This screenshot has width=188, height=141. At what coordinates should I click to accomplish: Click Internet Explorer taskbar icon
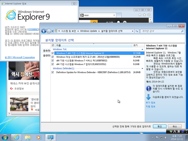click(16, 137)
